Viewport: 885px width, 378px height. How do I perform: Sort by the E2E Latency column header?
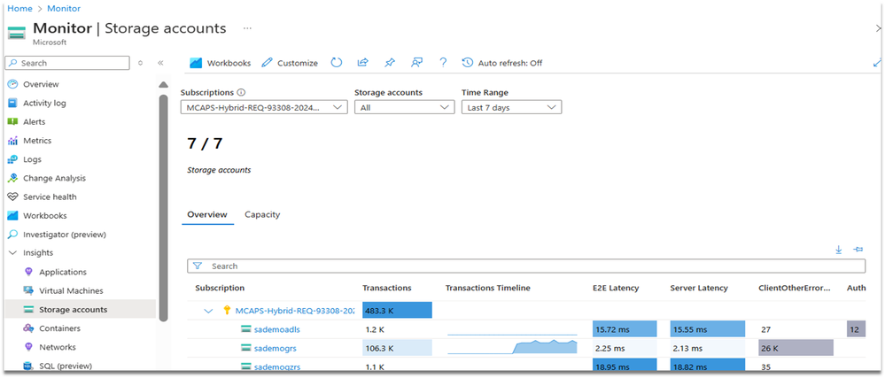coord(616,289)
